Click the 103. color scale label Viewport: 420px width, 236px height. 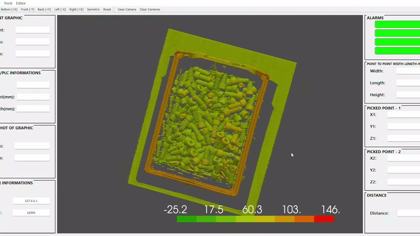[x=292, y=209]
